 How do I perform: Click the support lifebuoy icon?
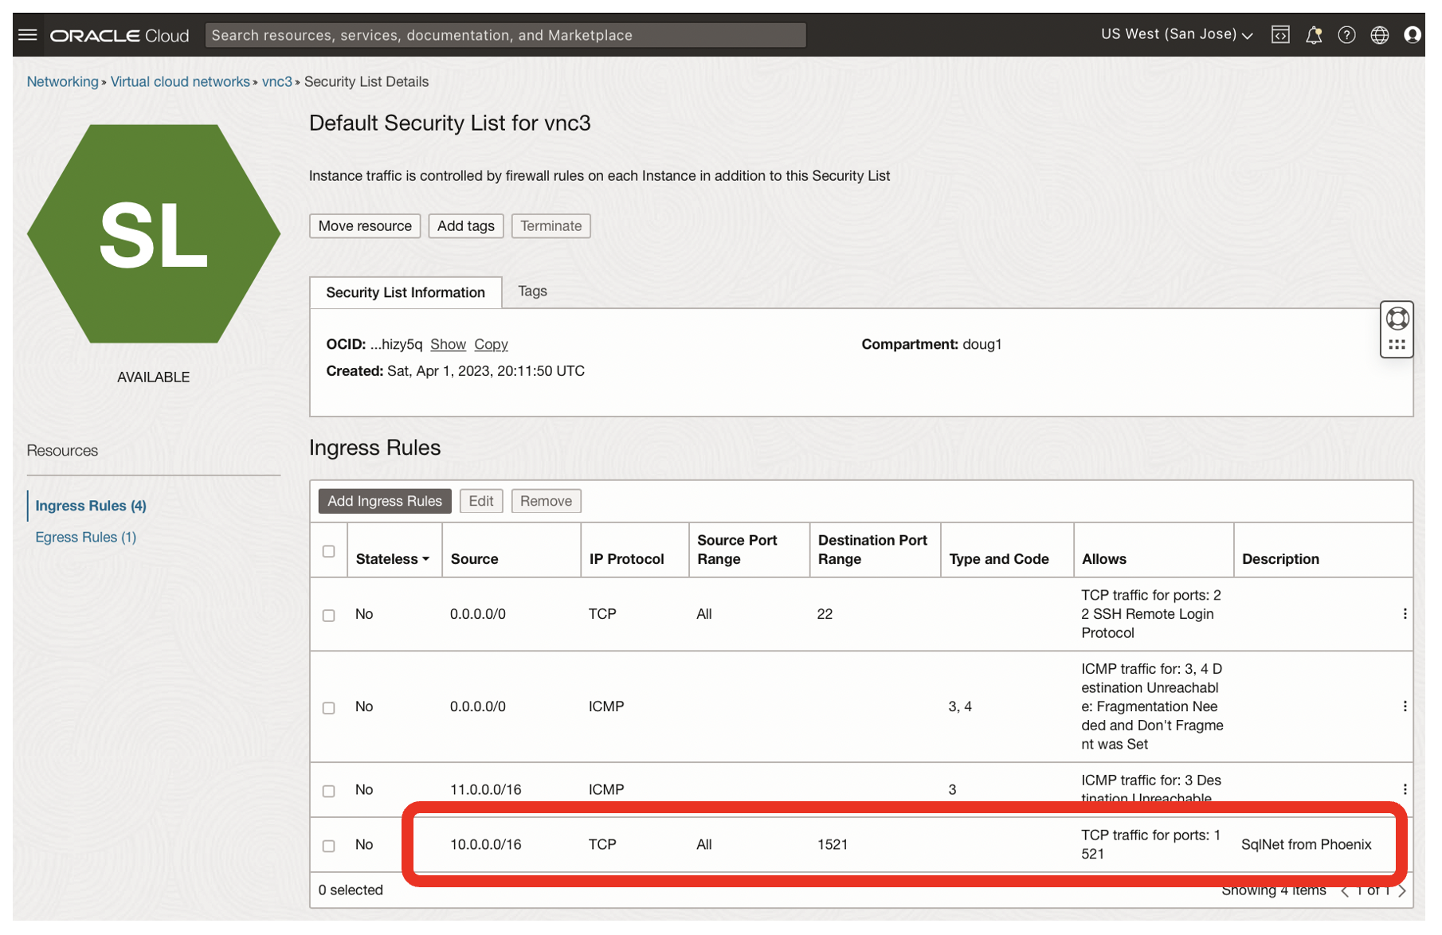click(x=1397, y=319)
